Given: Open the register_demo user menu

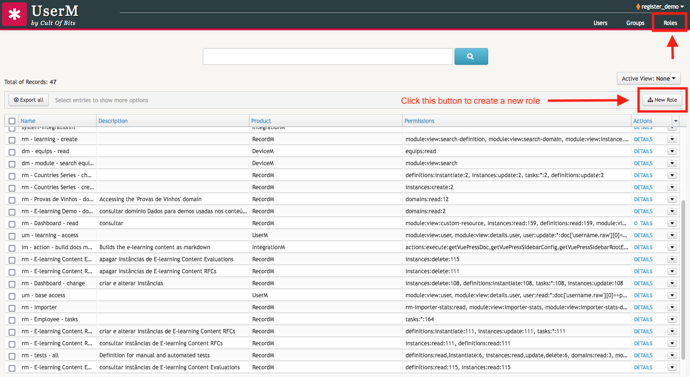Looking at the screenshot, I should point(660,7).
